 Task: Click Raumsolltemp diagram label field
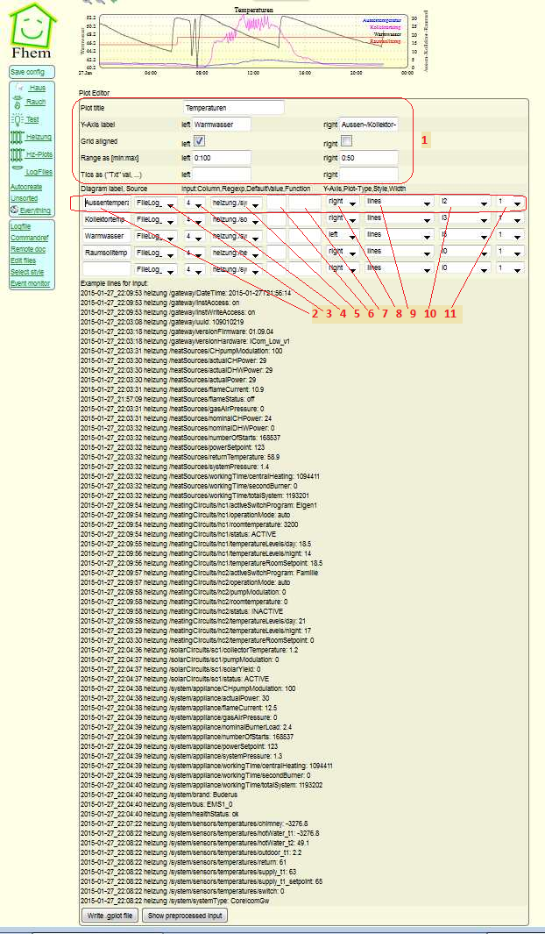[x=107, y=252]
